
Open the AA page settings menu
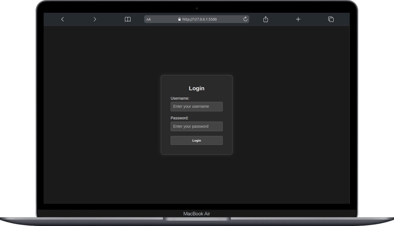pyautogui.click(x=148, y=19)
